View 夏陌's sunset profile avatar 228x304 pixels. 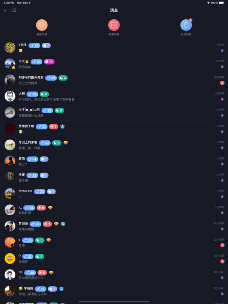(10, 161)
